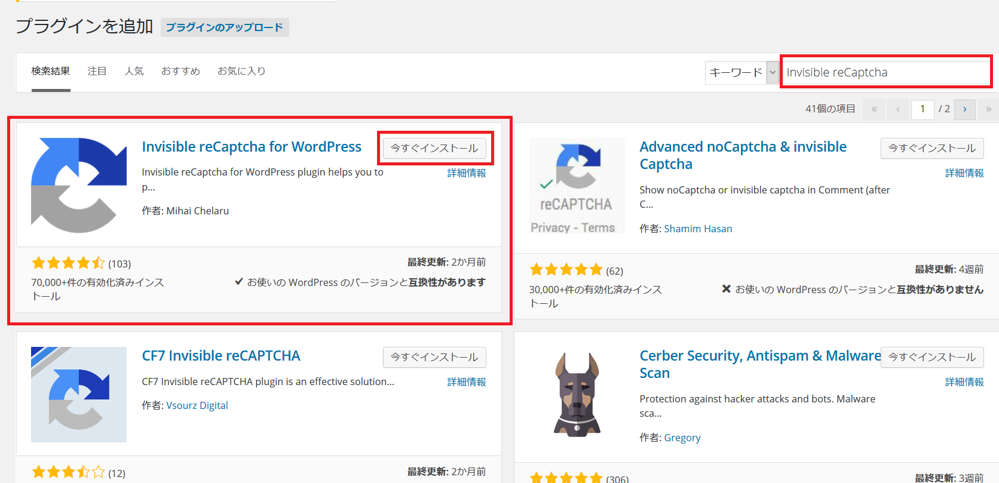Install Invisible reCaptcha for WordPress now
The height and width of the screenshot is (483, 999).
pyautogui.click(x=434, y=148)
